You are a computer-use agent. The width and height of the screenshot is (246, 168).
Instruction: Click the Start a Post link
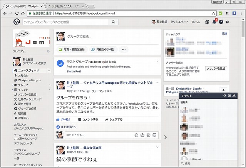(x=74, y=71)
